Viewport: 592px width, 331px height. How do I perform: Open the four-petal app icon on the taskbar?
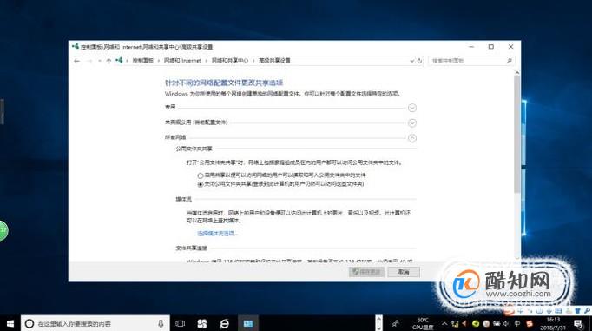[x=202, y=324]
